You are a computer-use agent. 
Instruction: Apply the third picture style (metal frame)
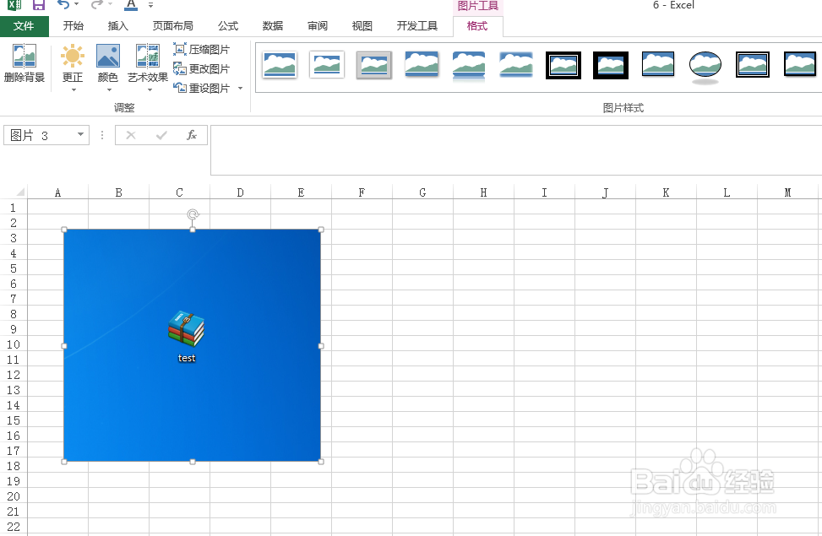(x=374, y=65)
